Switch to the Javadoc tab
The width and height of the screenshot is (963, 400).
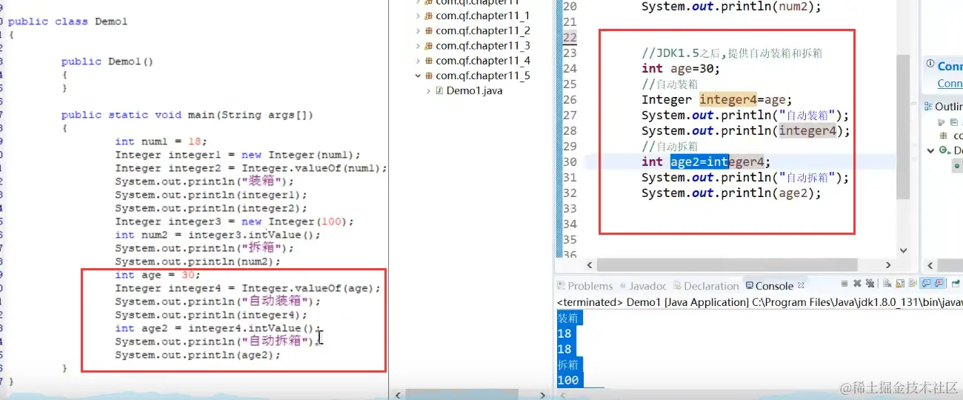tap(643, 286)
